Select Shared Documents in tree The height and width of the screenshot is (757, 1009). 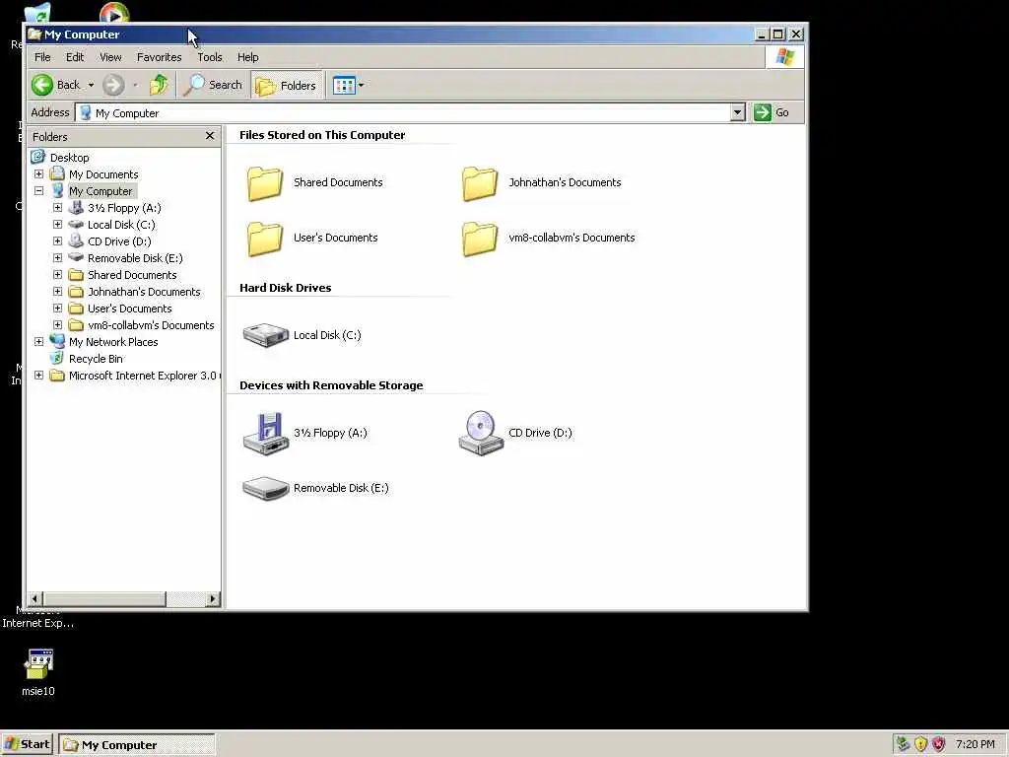tap(132, 275)
